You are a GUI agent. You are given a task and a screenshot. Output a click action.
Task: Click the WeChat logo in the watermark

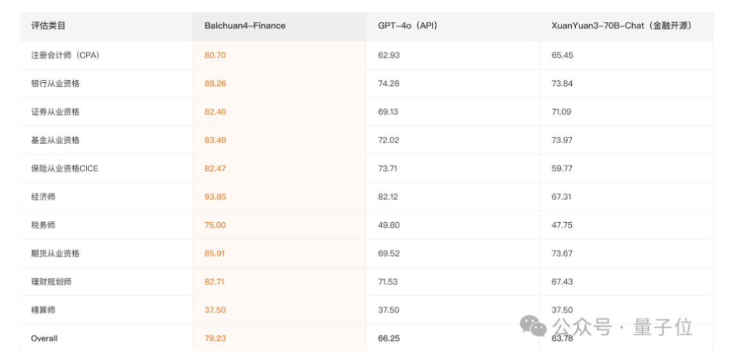pyautogui.click(x=533, y=325)
